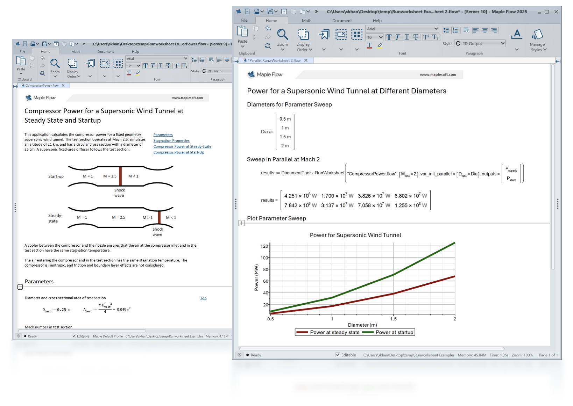573x406 pixels.
Task: Click the Compressor Power at Start-Up link
Action: click(178, 152)
